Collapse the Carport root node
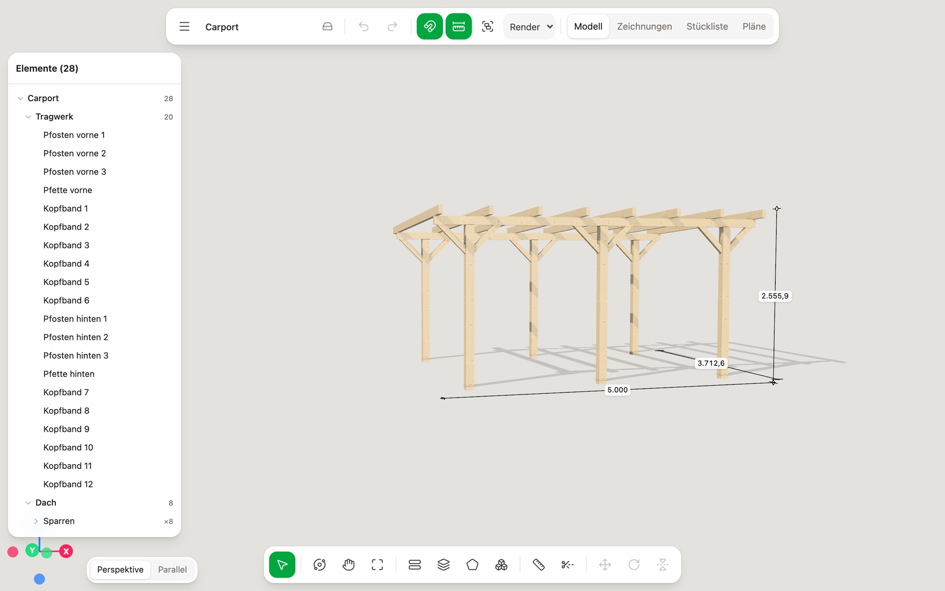 point(20,98)
